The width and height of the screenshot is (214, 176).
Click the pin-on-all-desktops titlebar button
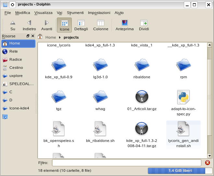[x=12, y=5]
